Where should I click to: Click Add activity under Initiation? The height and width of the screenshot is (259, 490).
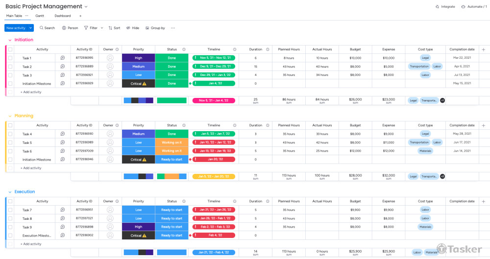coord(31,92)
